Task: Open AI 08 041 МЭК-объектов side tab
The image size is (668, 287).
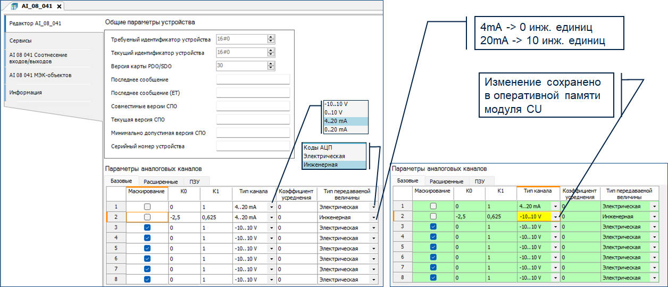Action: coord(40,75)
